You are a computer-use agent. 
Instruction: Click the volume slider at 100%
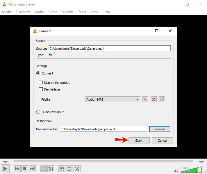click(x=191, y=170)
